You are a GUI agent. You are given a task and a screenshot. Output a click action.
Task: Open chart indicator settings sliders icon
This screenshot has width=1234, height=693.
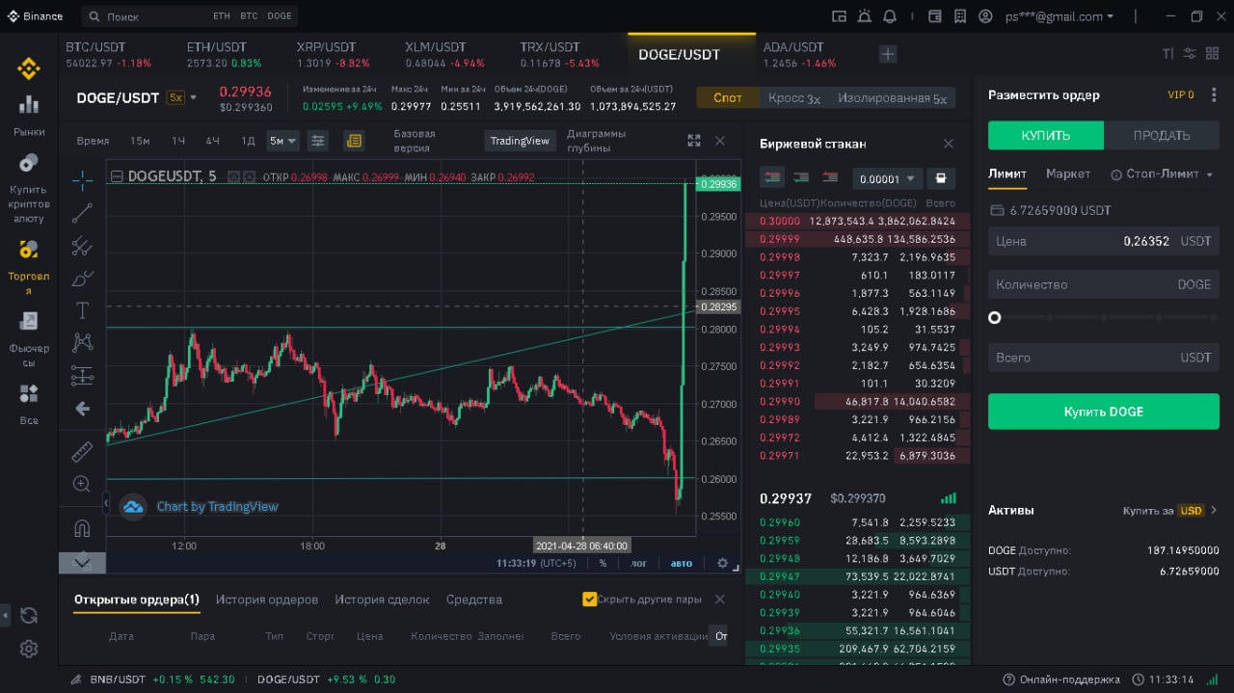click(x=318, y=141)
